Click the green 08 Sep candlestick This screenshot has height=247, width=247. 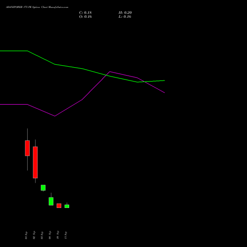51,201
